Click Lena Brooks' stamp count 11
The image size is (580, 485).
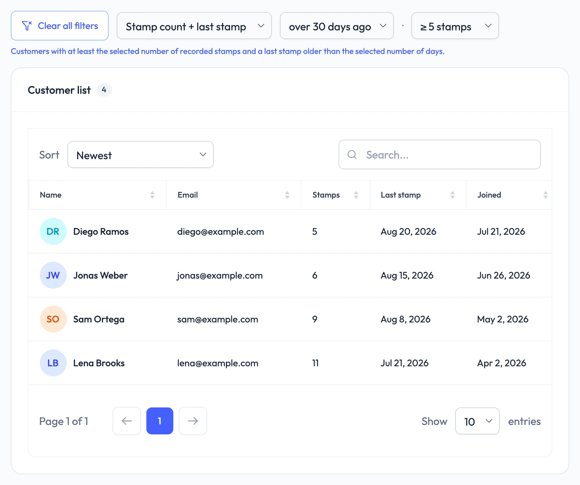click(315, 363)
